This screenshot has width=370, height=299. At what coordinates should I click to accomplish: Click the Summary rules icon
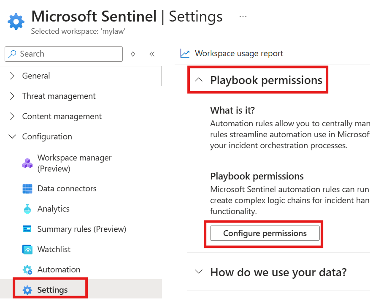point(27,229)
